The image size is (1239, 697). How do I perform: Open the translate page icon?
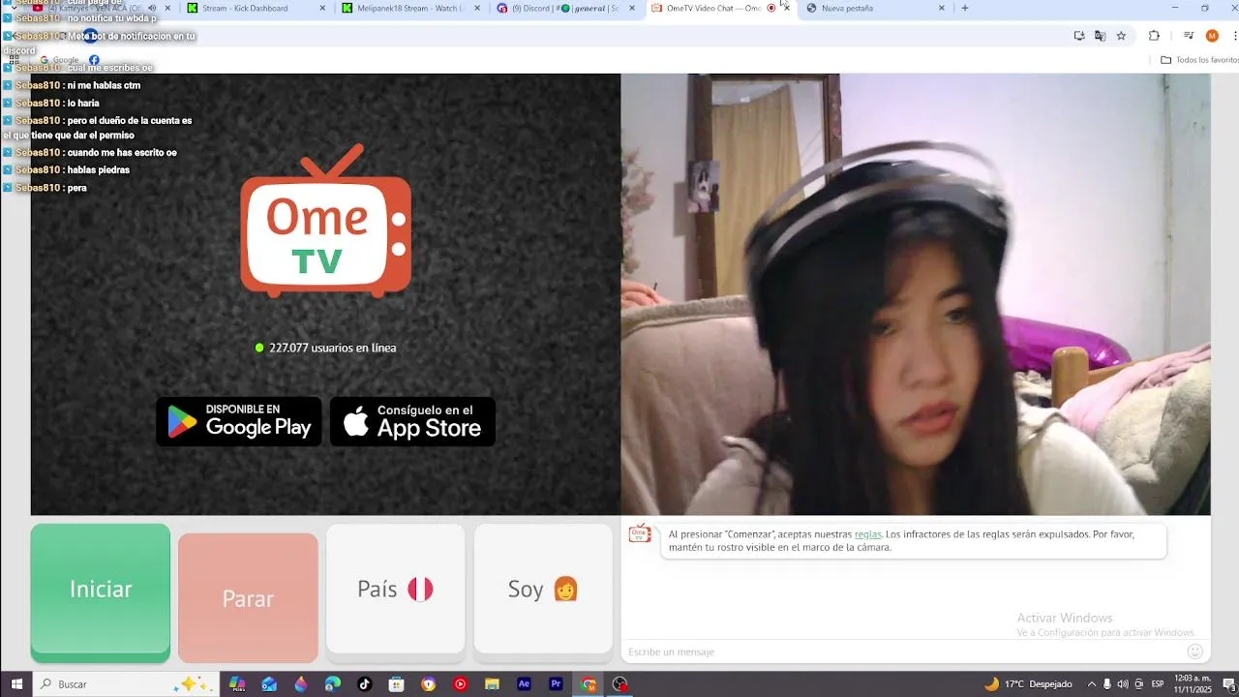point(1100,36)
